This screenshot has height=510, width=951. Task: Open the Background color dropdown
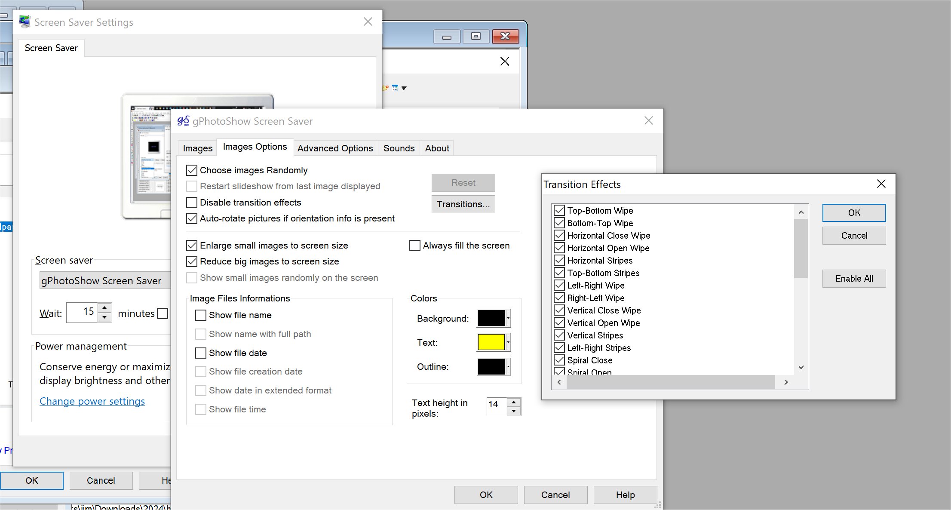coord(509,318)
